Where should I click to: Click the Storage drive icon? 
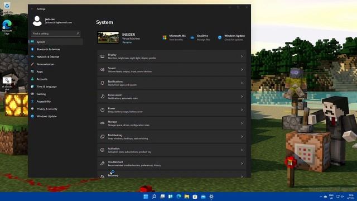pyautogui.click(x=103, y=123)
